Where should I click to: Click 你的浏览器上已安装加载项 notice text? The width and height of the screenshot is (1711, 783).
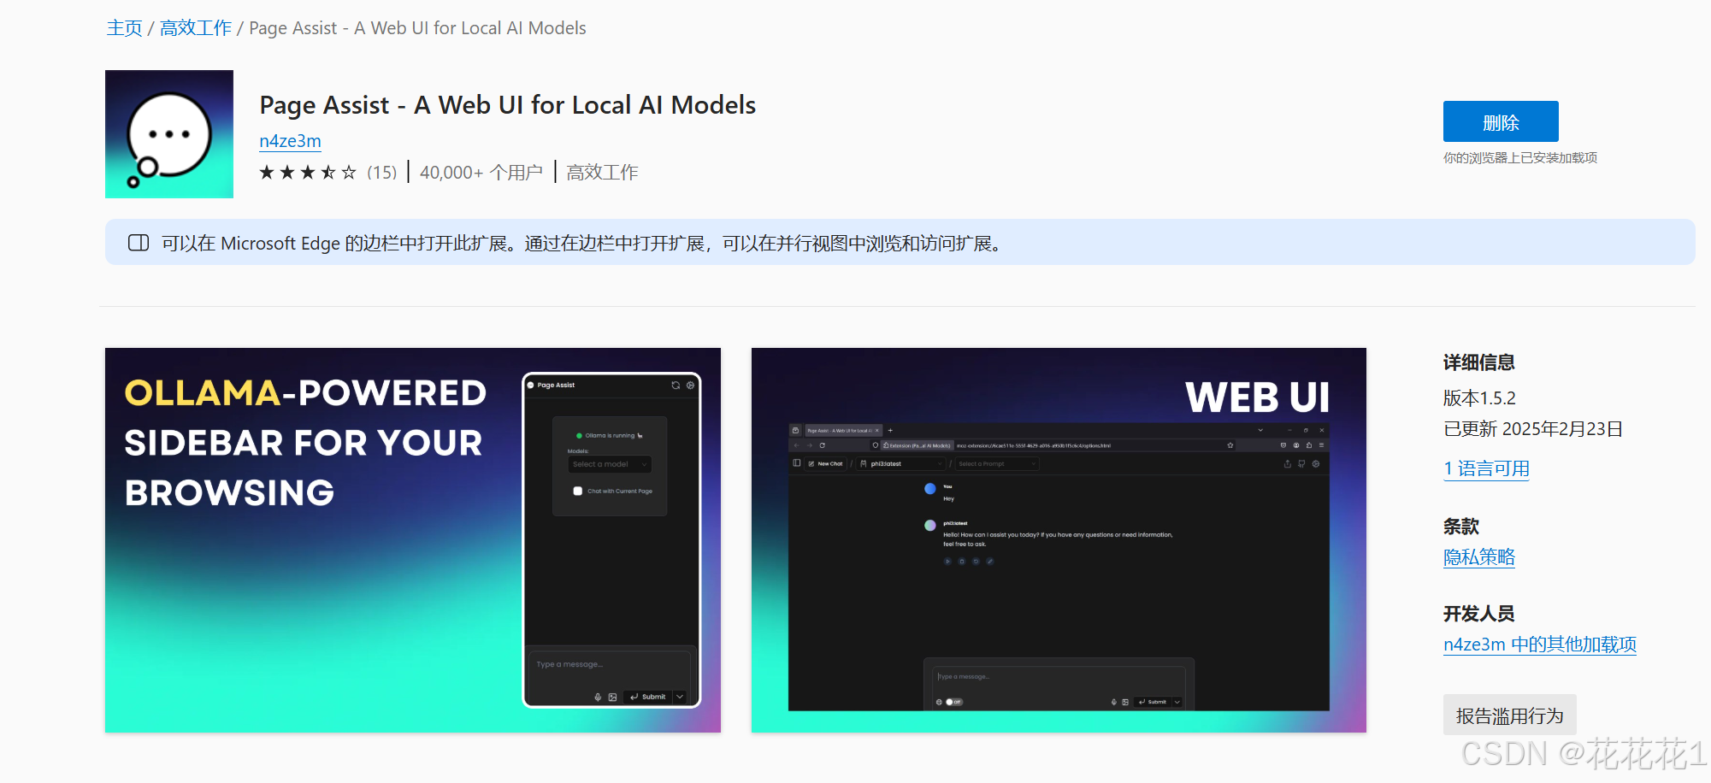click(x=1520, y=158)
